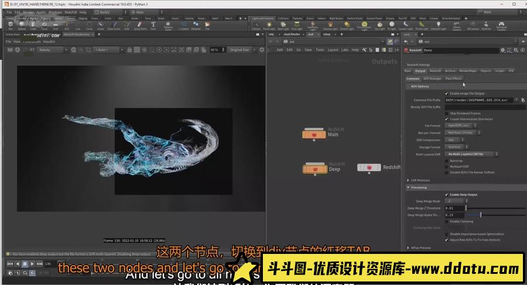
Task: Click the timeline play forward button
Action: (32, 264)
